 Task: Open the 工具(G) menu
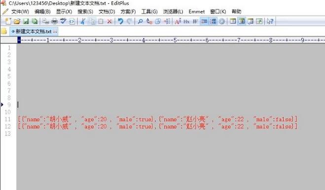(x=149, y=12)
